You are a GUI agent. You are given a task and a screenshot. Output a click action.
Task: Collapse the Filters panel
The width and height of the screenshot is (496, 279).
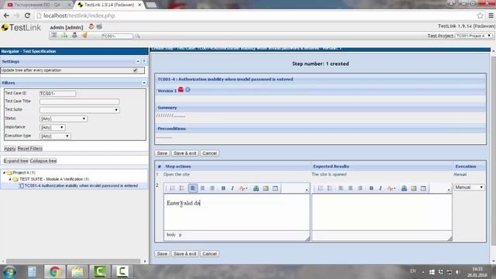pyautogui.click(x=144, y=83)
